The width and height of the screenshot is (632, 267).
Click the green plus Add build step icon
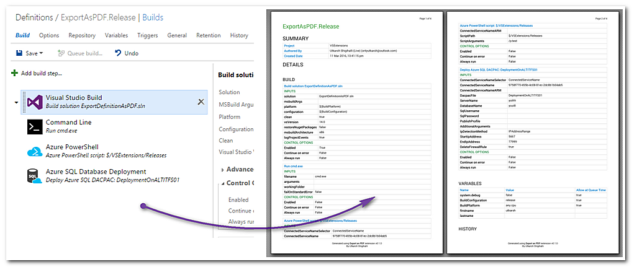click(x=14, y=74)
